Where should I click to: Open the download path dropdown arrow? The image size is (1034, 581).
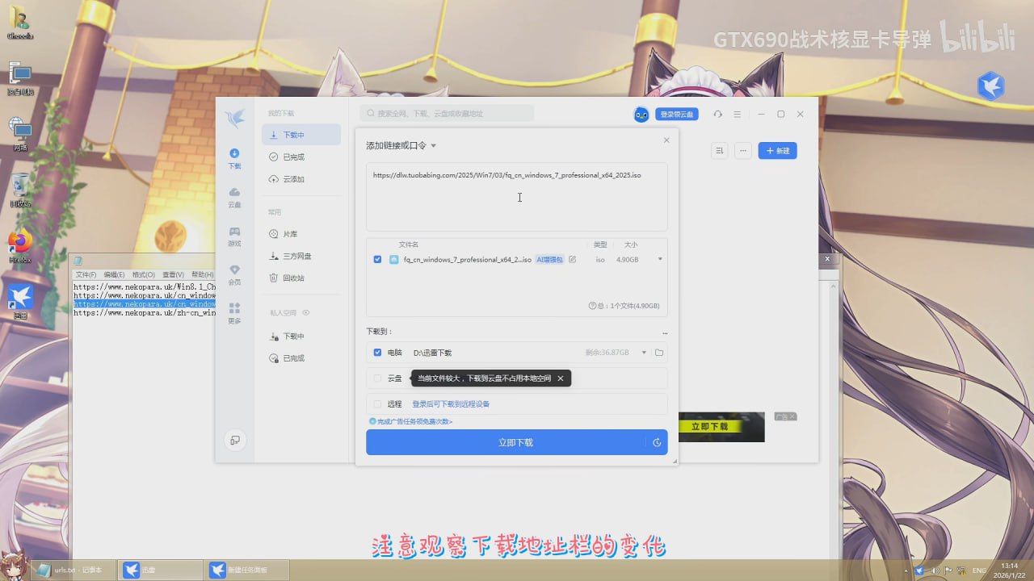[644, 353]
